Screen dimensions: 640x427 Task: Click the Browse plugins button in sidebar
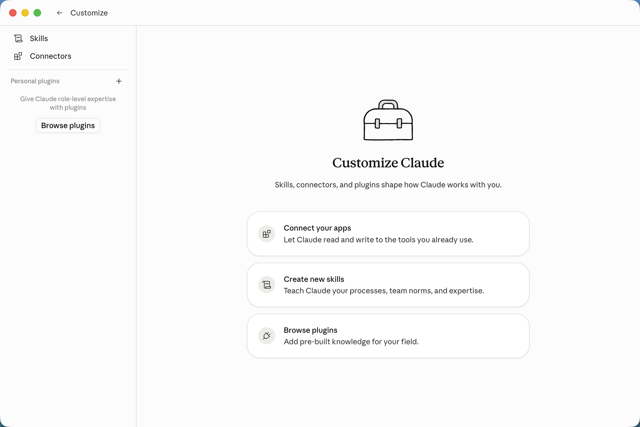pos(68,125)
